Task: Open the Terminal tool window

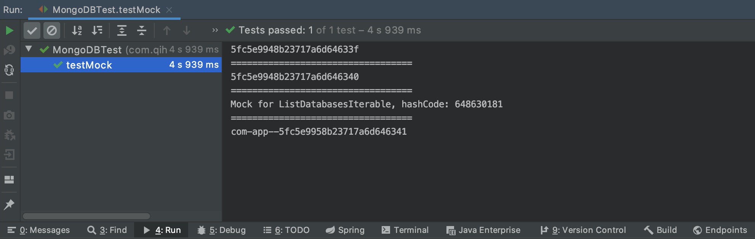Action: tap(405, 230)
